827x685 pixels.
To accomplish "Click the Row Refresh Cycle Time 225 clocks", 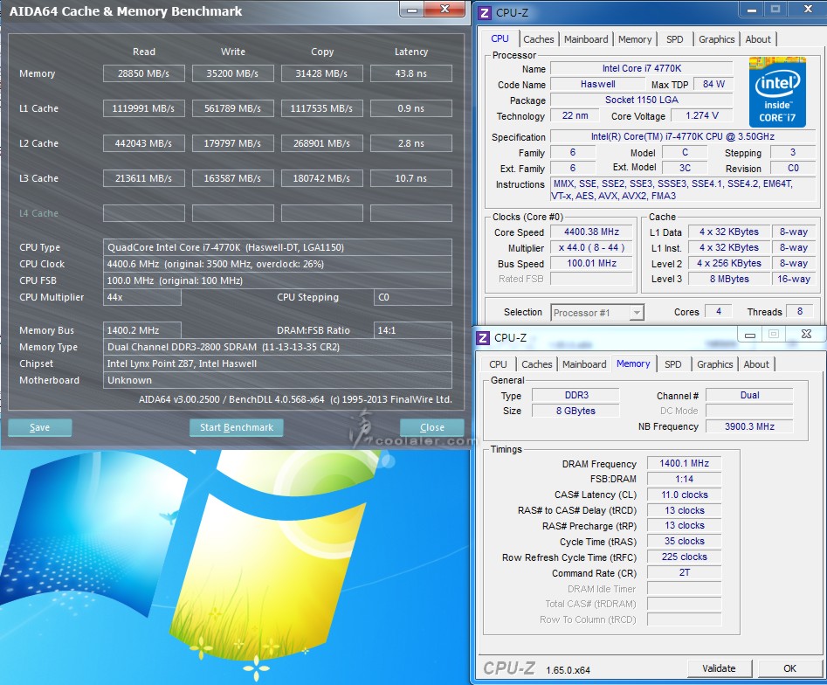I will point(684,557).
